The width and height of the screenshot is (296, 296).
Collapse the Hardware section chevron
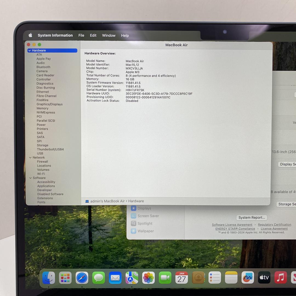click(x=29, y=50)
